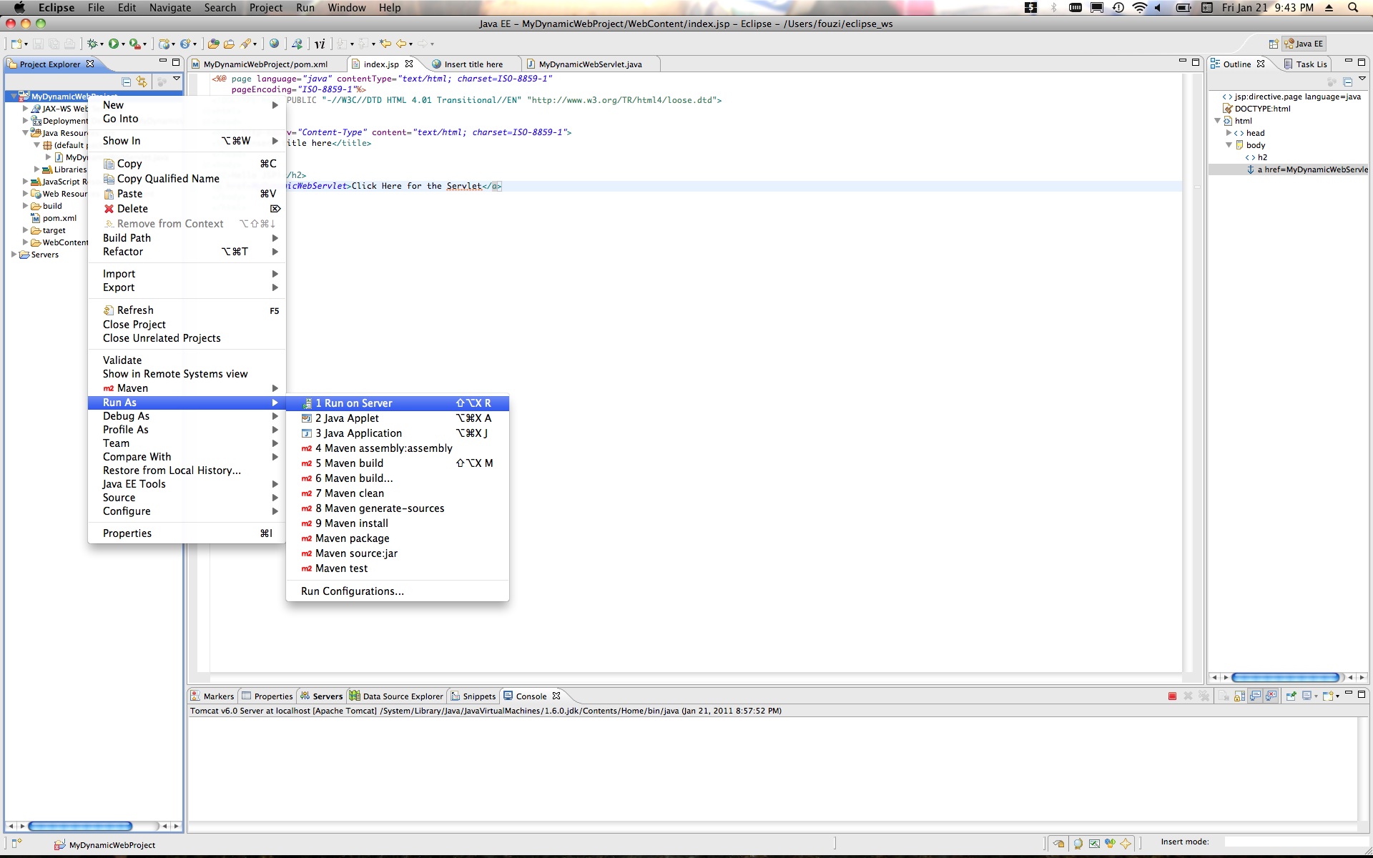Choose Maven install from Run As submenu

click(398, 523)
